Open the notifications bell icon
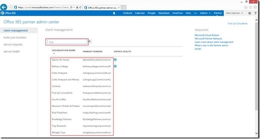 (x=114, y=13)
